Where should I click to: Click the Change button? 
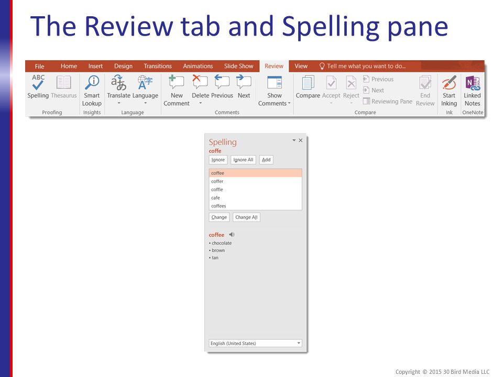click(219, 217)
